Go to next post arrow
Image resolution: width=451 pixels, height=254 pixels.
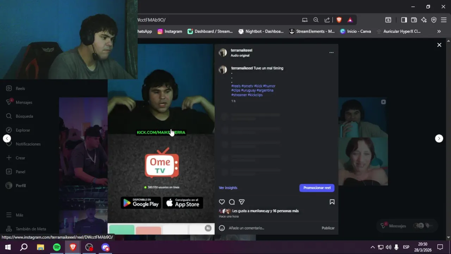pyautogui.click(x=439, y=139)
